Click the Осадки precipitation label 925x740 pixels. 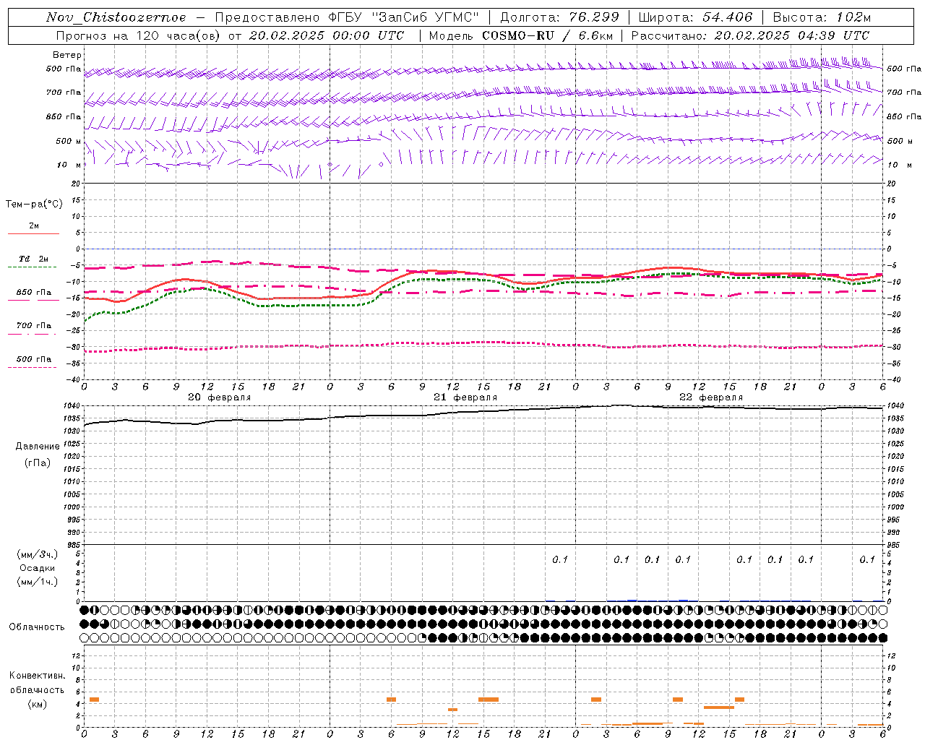pyautogui.click(x=38, y=568)
